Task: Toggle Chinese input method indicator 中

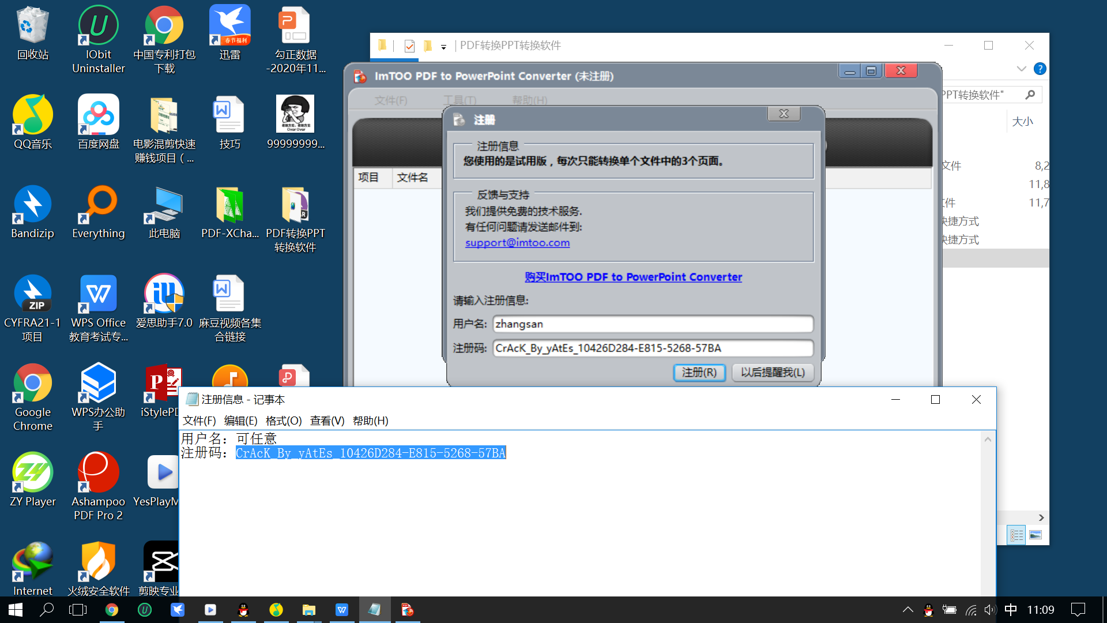Action: coord(1010,610)
